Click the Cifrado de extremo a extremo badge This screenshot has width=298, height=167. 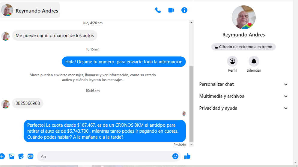[243, 47]
